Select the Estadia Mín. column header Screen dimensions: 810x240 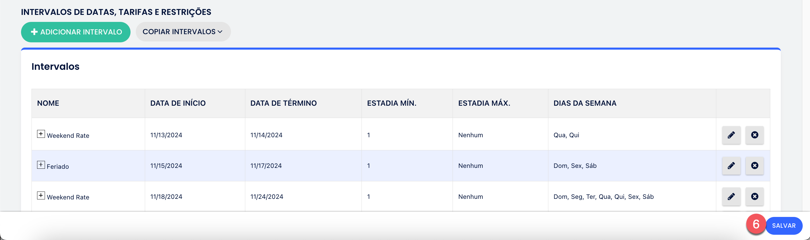point(392,103)
